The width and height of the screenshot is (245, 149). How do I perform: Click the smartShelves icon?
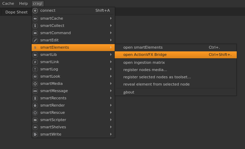tap(35, 127)
